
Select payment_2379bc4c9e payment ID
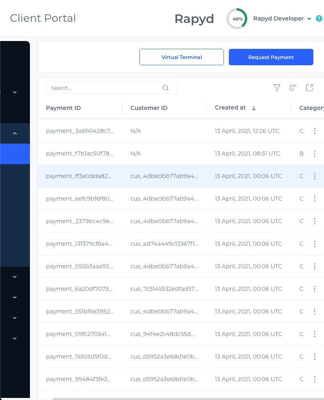point(80,221)
